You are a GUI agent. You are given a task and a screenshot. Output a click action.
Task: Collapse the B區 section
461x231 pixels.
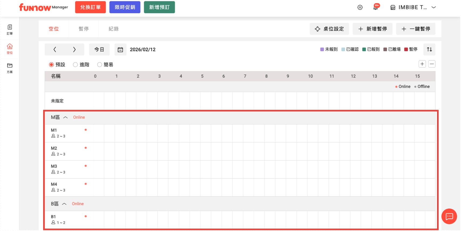coord(64,204)
